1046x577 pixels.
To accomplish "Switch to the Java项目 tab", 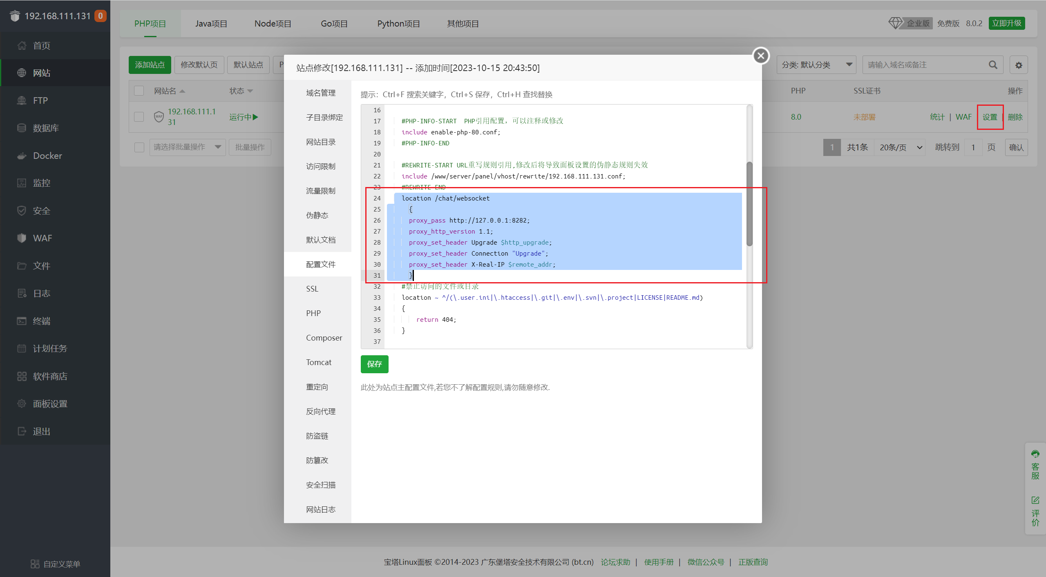I will click(x=211, y=24).
